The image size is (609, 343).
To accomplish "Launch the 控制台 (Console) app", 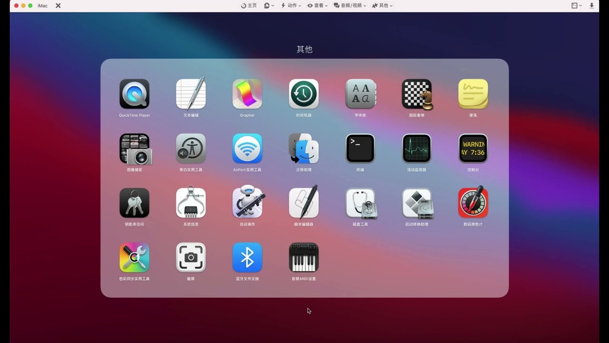I will click(473, 149).
